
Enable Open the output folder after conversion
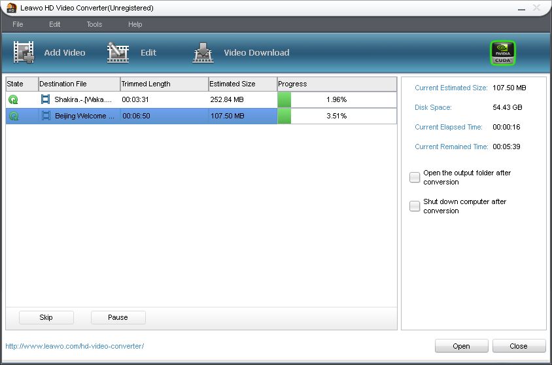tap(415, 177)
